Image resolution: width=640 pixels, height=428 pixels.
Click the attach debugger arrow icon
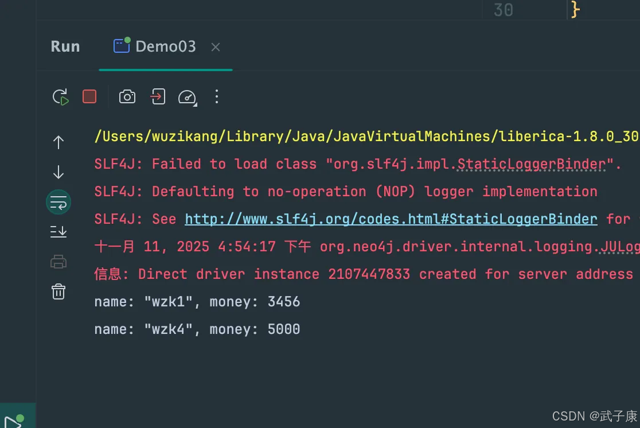point(157,97)
